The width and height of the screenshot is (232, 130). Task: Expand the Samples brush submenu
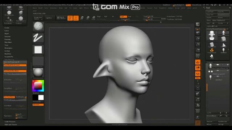click(7, 36)
